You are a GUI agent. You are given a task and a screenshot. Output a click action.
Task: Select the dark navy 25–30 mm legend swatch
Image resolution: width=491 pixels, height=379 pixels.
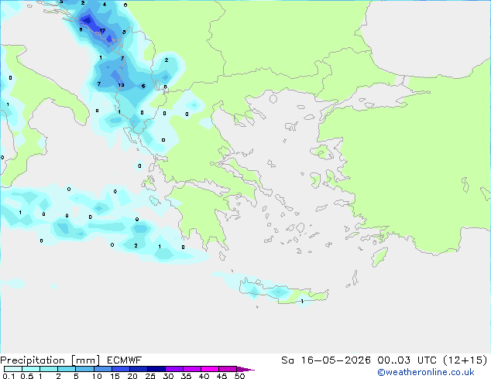[x=156, y=369]
